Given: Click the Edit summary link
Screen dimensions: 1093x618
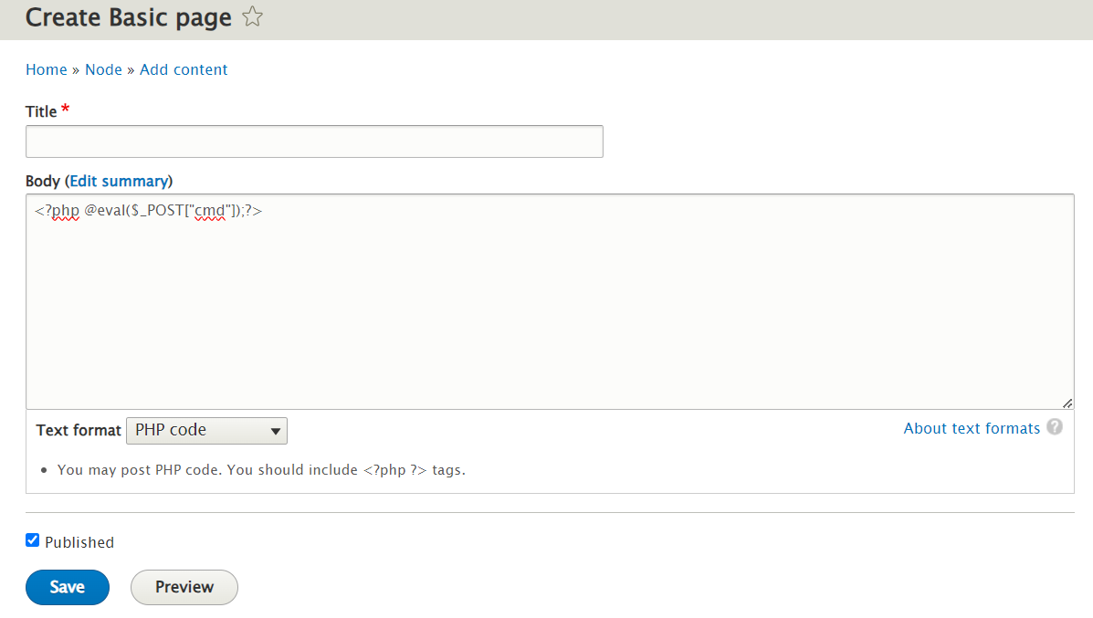Looking at the screenshot, I should pyautogui.click(x=119, y=181).
